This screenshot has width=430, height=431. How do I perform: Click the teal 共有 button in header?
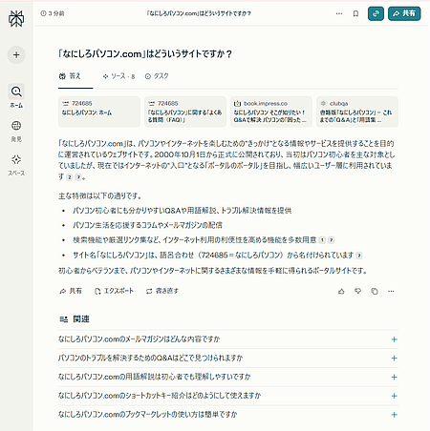pos(404,13)
